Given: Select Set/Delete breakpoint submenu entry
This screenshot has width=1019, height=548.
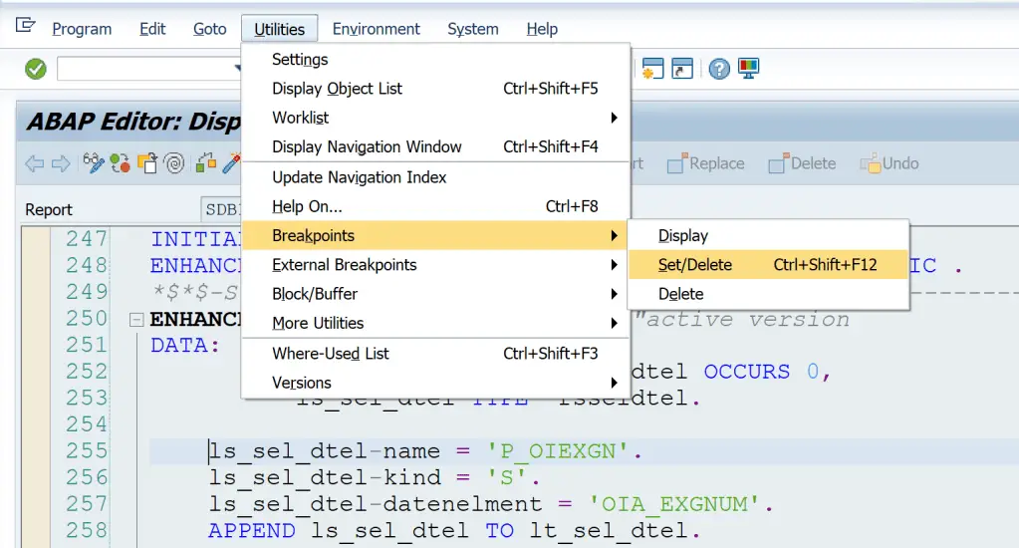Looking at the screenshot, I should pos(768,265).
